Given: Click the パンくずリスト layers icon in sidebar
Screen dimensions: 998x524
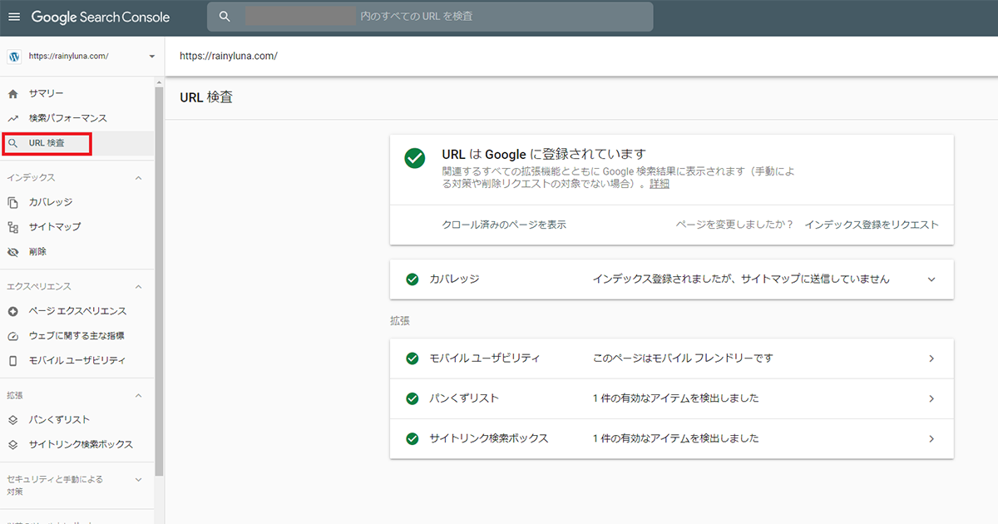Looking at the screenshot, I should (x=12, y=420).
